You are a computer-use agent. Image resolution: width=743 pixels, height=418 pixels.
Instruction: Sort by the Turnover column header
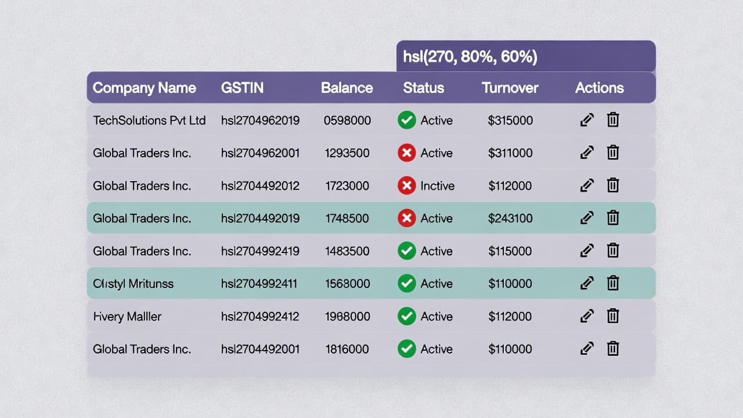[x=510, y=88]
